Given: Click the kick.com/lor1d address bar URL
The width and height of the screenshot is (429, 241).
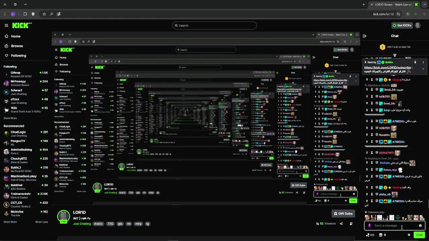Looking at the screenshot, I should (383, 14).
